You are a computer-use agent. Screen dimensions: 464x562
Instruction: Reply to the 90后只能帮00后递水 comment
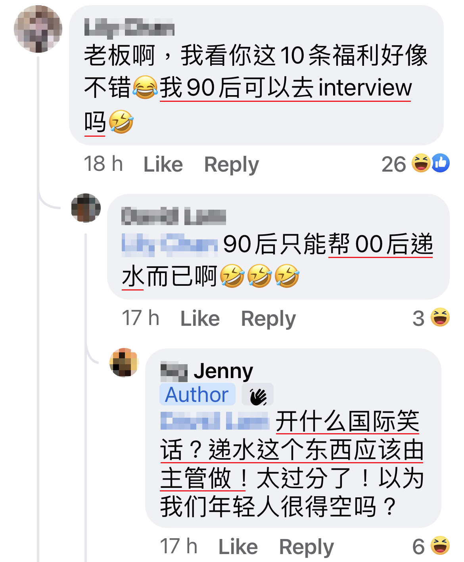[x=268, y=318]
